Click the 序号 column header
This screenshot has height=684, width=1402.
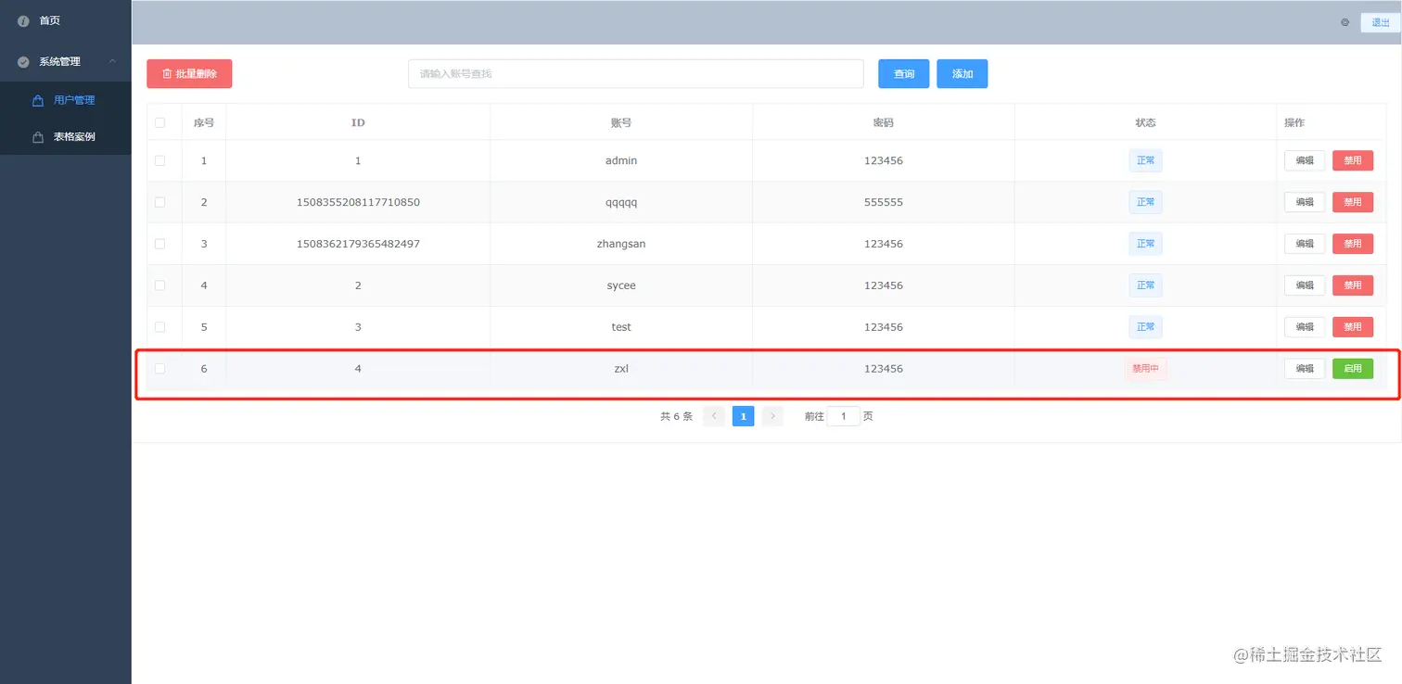pyautogui.click(x=204, y=122)
